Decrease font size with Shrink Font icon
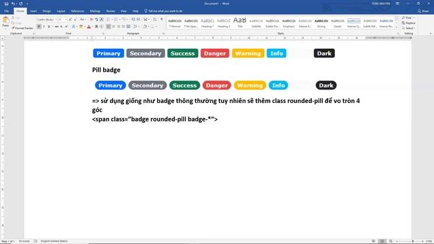434x244 pixels. [x=75, y=20]
